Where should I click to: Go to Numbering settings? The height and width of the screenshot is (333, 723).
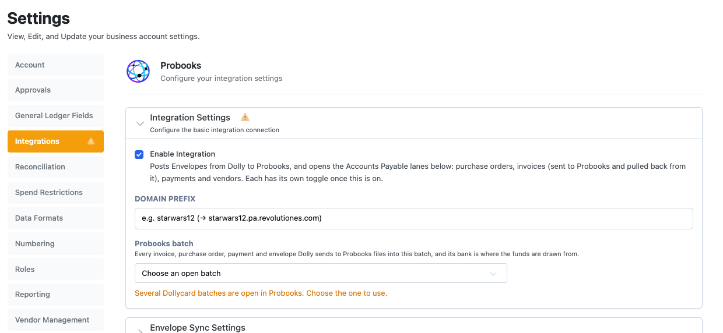tap(55, 244)
